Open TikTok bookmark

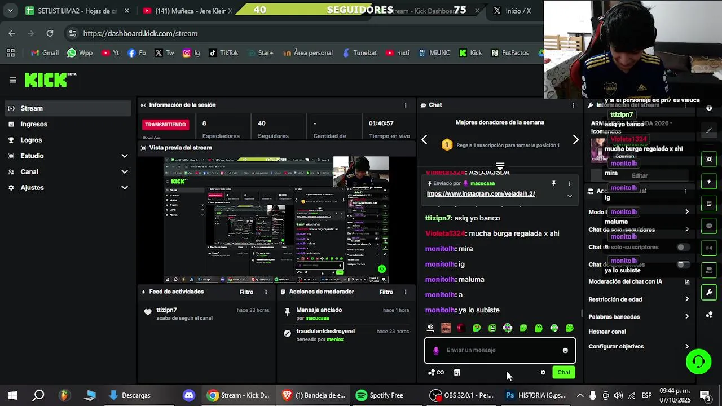pos(223,53)
